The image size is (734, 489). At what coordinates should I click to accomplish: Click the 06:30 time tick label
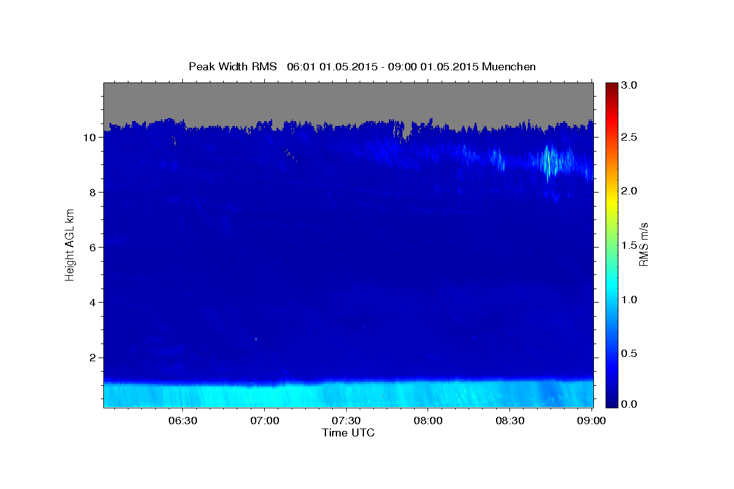[x=183, y=421]
